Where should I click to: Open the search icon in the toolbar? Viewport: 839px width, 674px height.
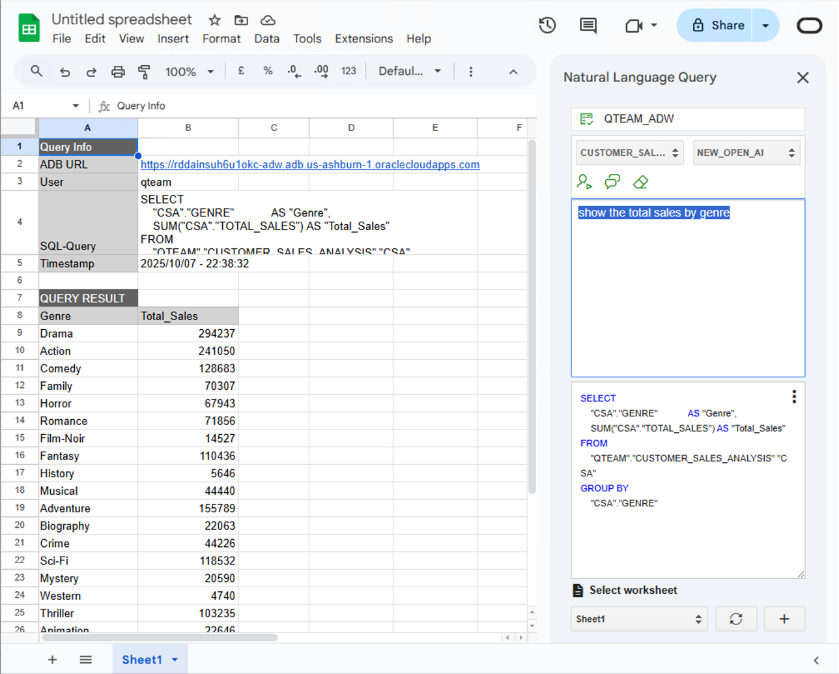click(36, 71)
